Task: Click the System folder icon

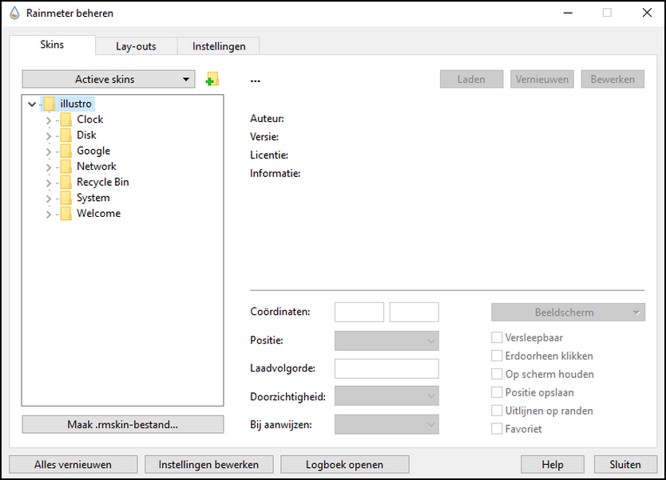Action: pyautogui.click(x=65, y=198)
